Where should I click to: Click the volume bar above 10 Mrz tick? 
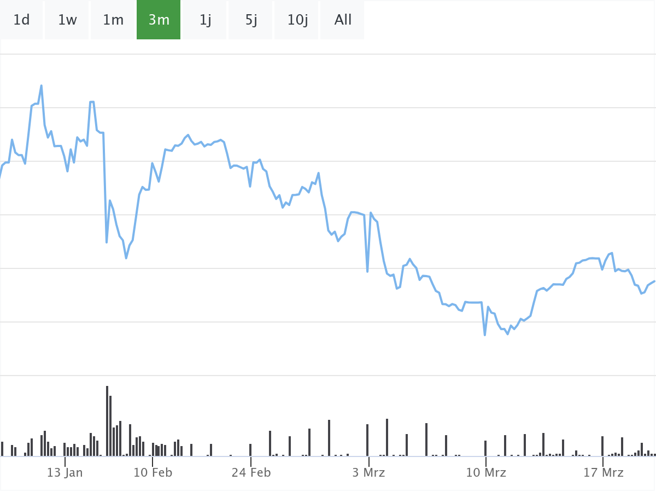pos(485,448)
